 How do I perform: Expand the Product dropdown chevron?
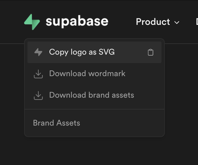click(177, 22)
